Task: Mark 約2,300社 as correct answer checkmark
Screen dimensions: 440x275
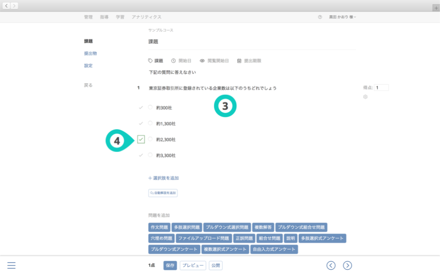Action: click(141, 139)
